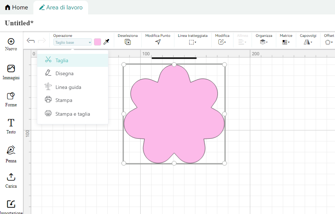Image resolution: width=335 pixels, height=214 pixels.
Task: Expand the Organizza layers dropdown
Action: [264, 42]
